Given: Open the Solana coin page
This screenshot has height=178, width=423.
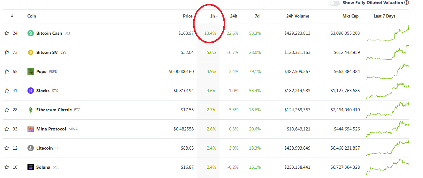Looking at the screenshot, I should pyautogui.click(x=43, y=167).
